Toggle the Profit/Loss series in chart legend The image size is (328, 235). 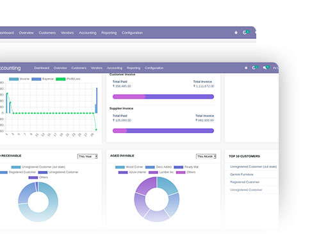pyautogui.click(x=68, y=79)
